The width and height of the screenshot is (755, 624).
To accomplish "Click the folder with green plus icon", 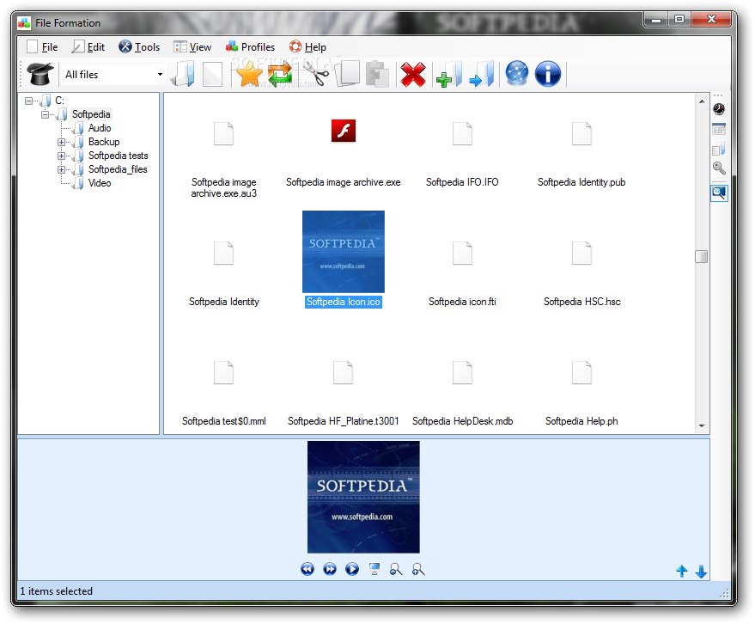I will 449,74.
